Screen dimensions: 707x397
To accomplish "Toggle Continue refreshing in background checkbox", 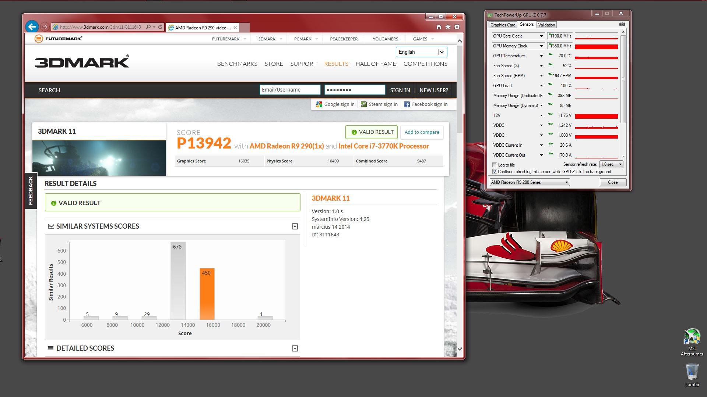I will point(495,172).
